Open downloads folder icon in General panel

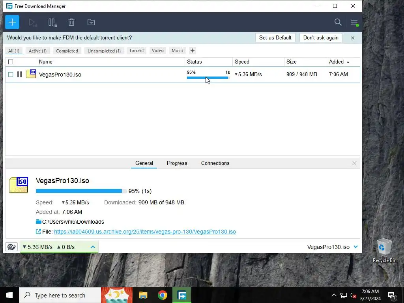39,222
